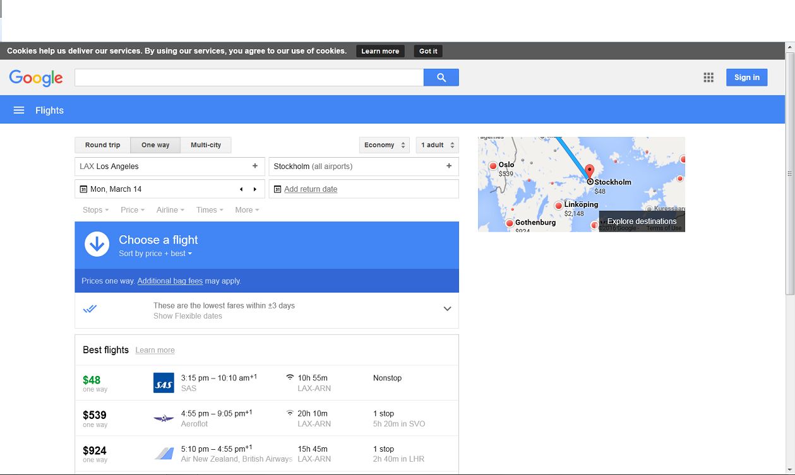
Task: Click the blue search magnifier button
Action: point(441,78)
